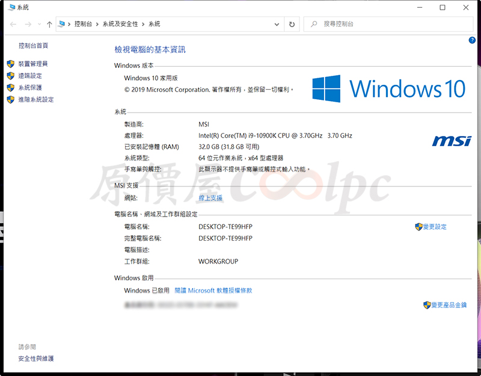Click full computer name after 完整電腦名稱
This screenshot has height=376, width=481.
[225, 238]
